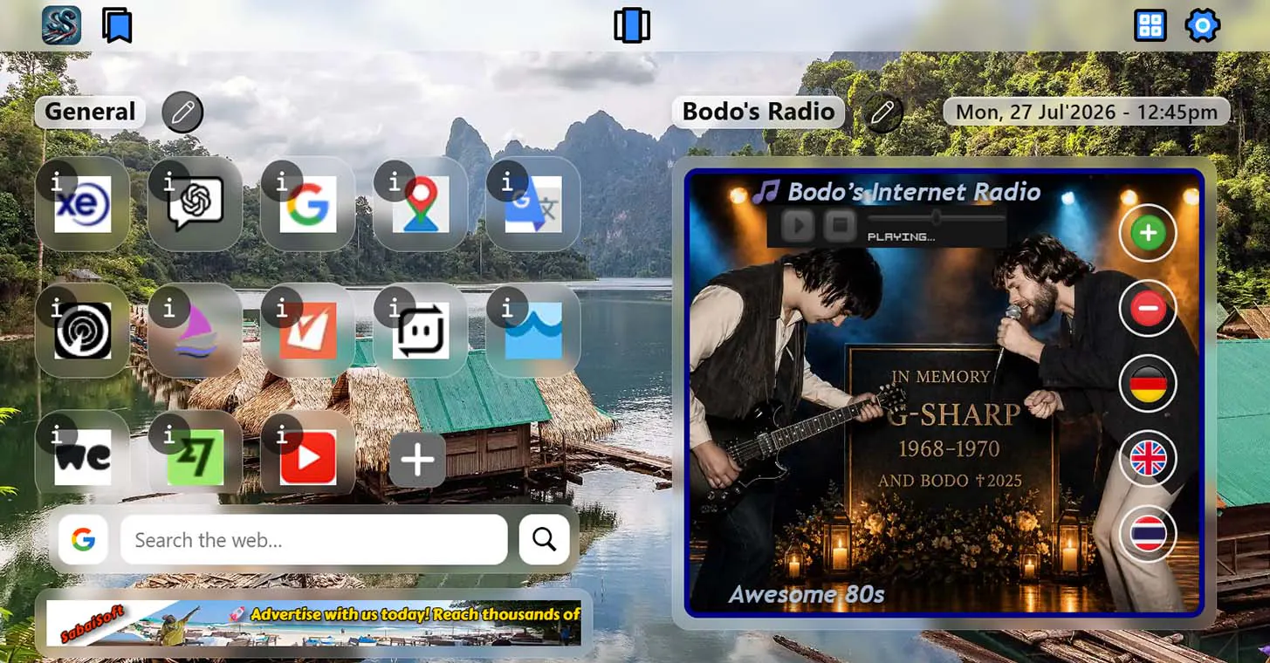1270x663 pixels.
Task: Open the purple sailboat shortcut tile
Action: tap(196, 331)
